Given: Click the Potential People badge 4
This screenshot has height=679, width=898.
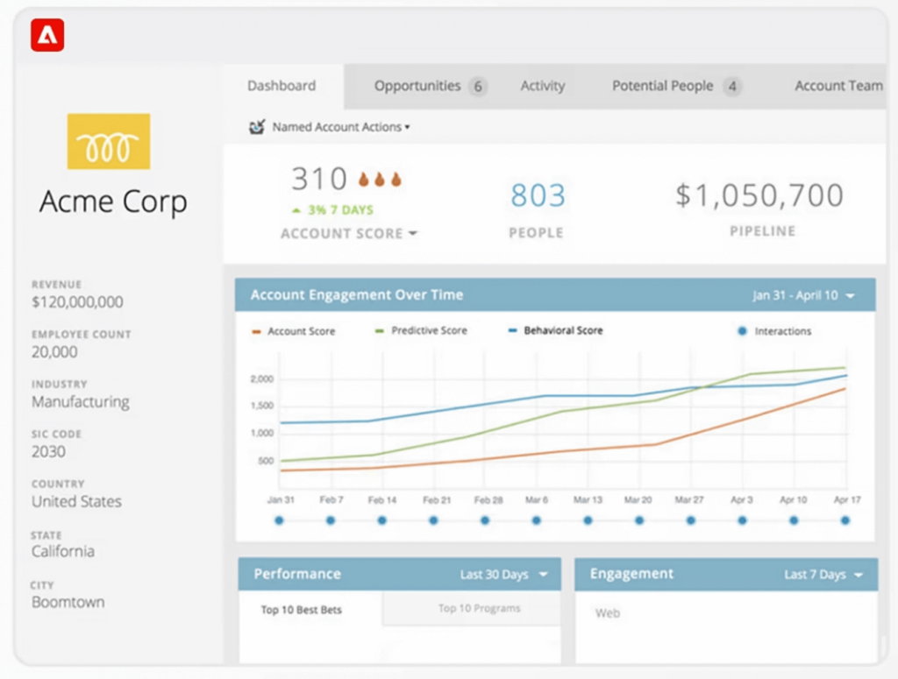Looking at the screenshot, I should (732, 87).
